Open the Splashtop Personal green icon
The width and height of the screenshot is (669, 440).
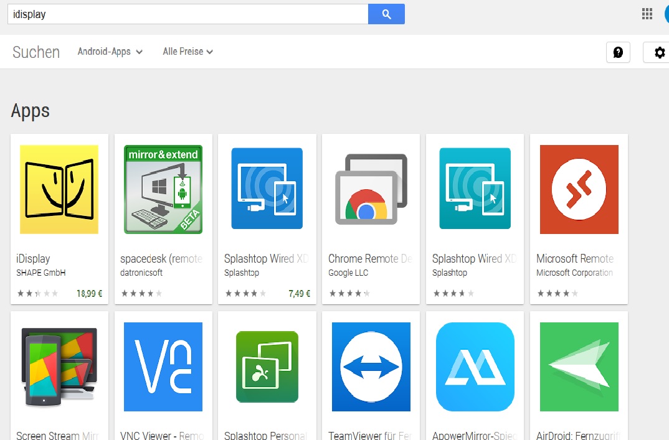point(267,367)
